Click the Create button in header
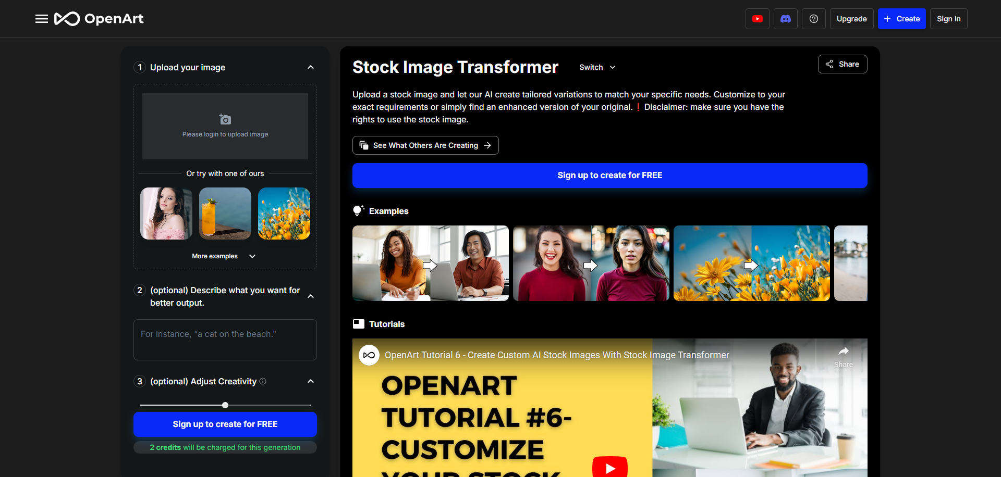Image resolution: width=1001 pixels, height=477 pixels. pyautogui.click(x=902, y=19)
